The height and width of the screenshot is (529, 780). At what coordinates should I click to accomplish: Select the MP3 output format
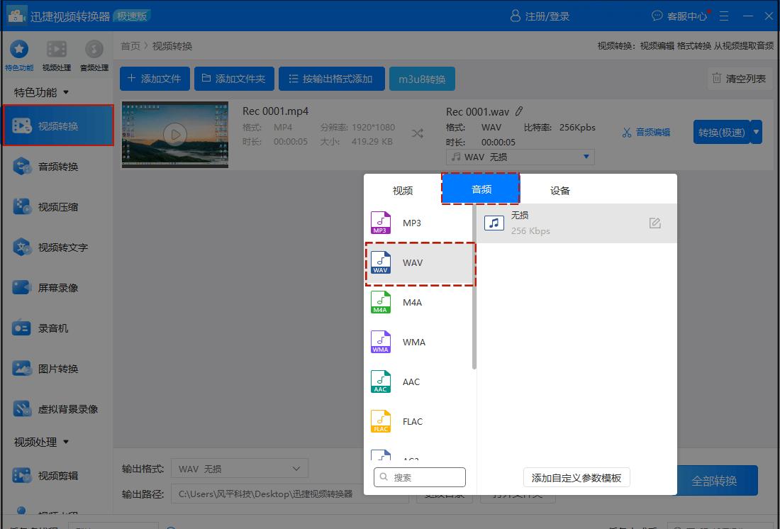click(412, 223)
